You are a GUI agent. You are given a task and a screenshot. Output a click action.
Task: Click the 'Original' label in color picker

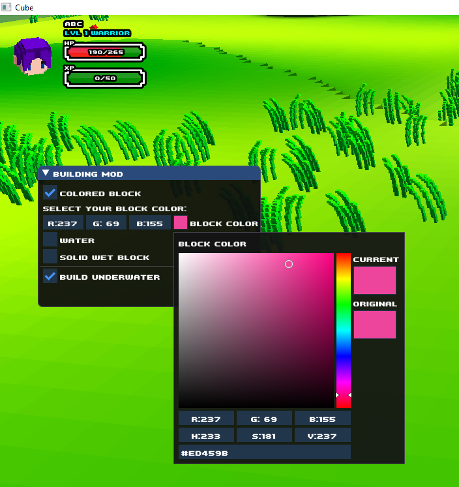[x=375, y=304]
